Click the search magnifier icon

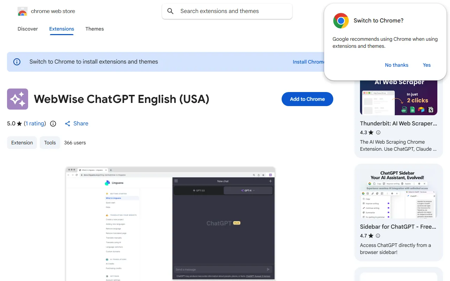171,11
